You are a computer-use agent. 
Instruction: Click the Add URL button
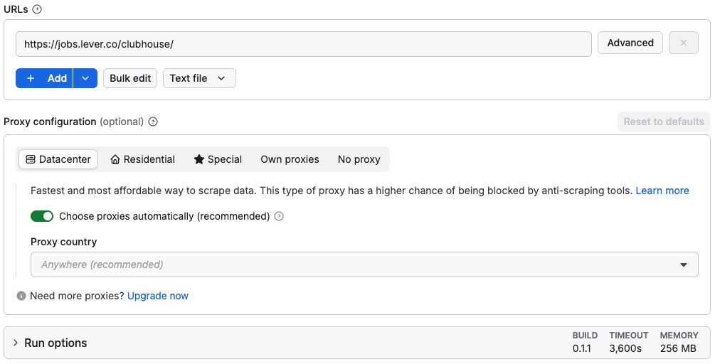point(45,78)
